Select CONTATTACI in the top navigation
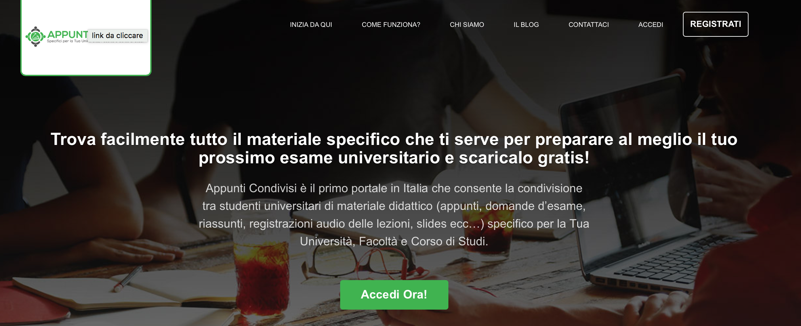This screenshot has height=326, width=801. click(588, 25)
